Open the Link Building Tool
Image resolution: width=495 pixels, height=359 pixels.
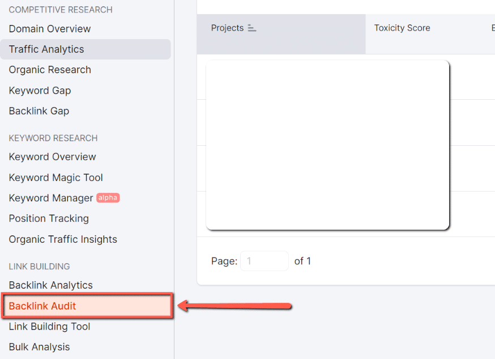[x=49, y=327]
